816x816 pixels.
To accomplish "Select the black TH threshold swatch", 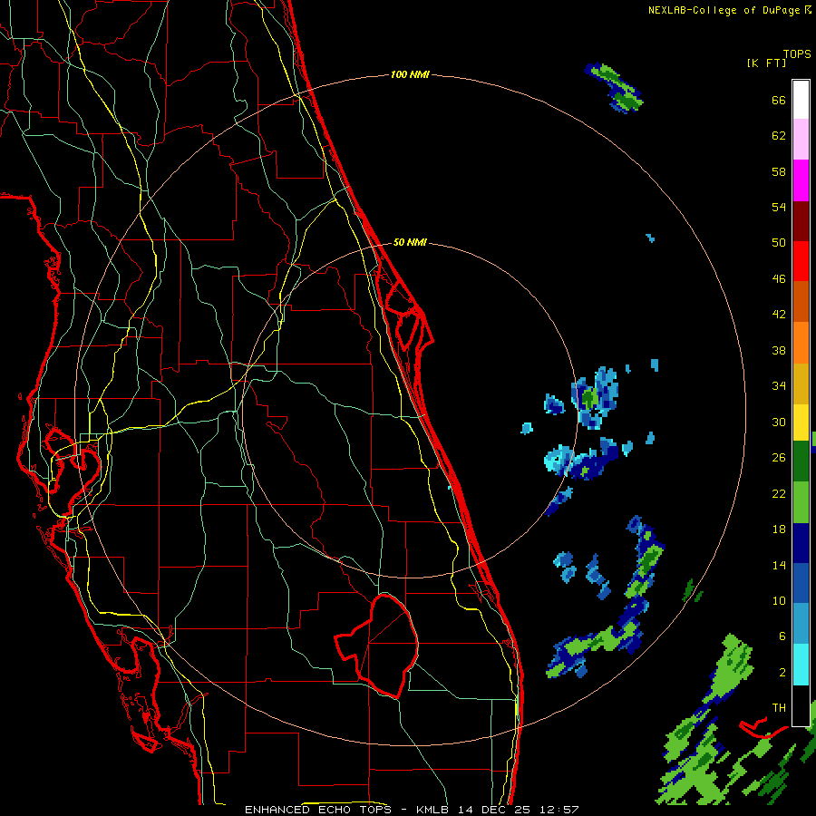I will pyautogui.click(x=801, y=705).
